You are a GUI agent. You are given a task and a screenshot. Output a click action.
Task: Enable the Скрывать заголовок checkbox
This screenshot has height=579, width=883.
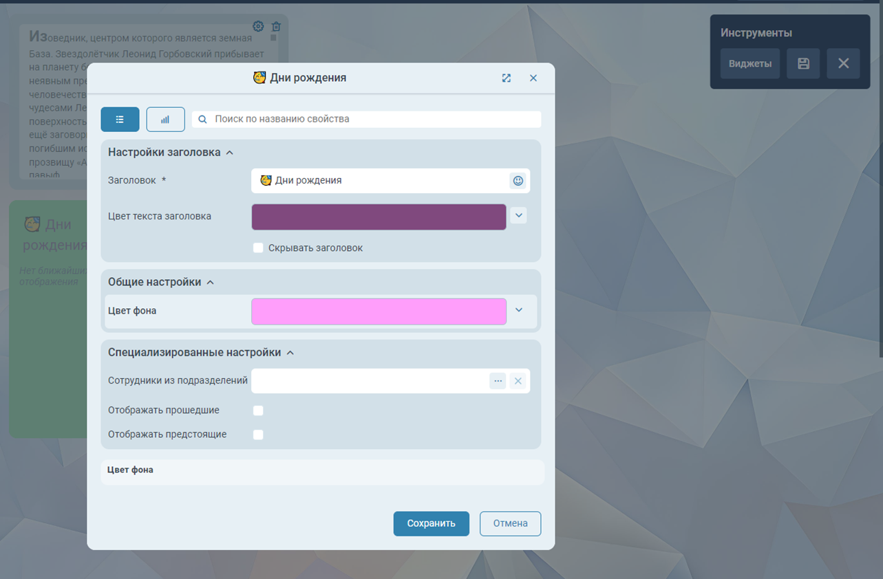258,248
